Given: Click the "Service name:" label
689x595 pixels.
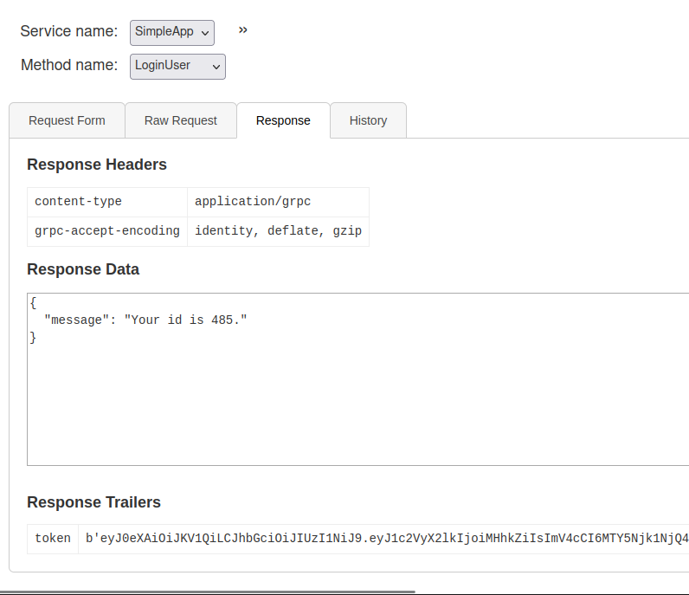Looking at the screenshot, I should [69, 31].
